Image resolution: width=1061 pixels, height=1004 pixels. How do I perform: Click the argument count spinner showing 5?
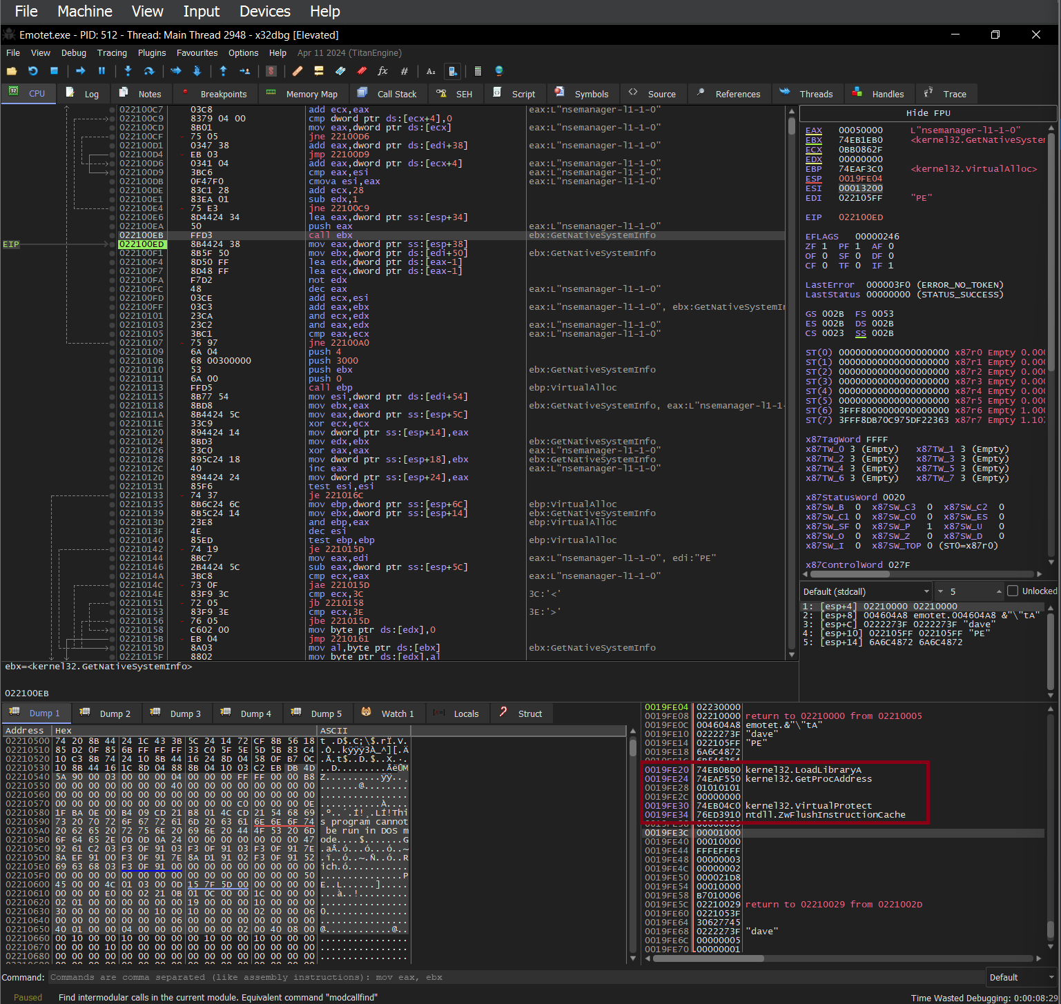click(x=969, y=591)
